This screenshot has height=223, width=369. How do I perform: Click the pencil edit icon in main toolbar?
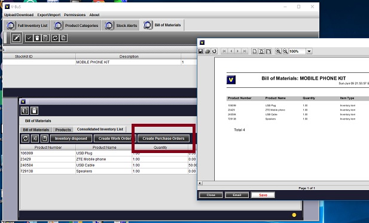(16, 38)
